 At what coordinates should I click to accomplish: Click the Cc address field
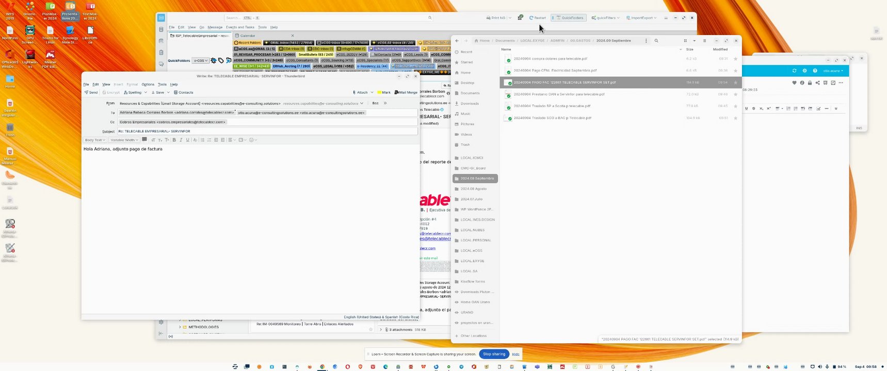click(267, 122)
